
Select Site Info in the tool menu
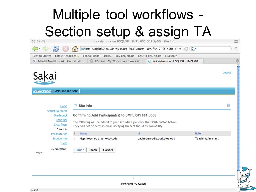click(62, 129)
